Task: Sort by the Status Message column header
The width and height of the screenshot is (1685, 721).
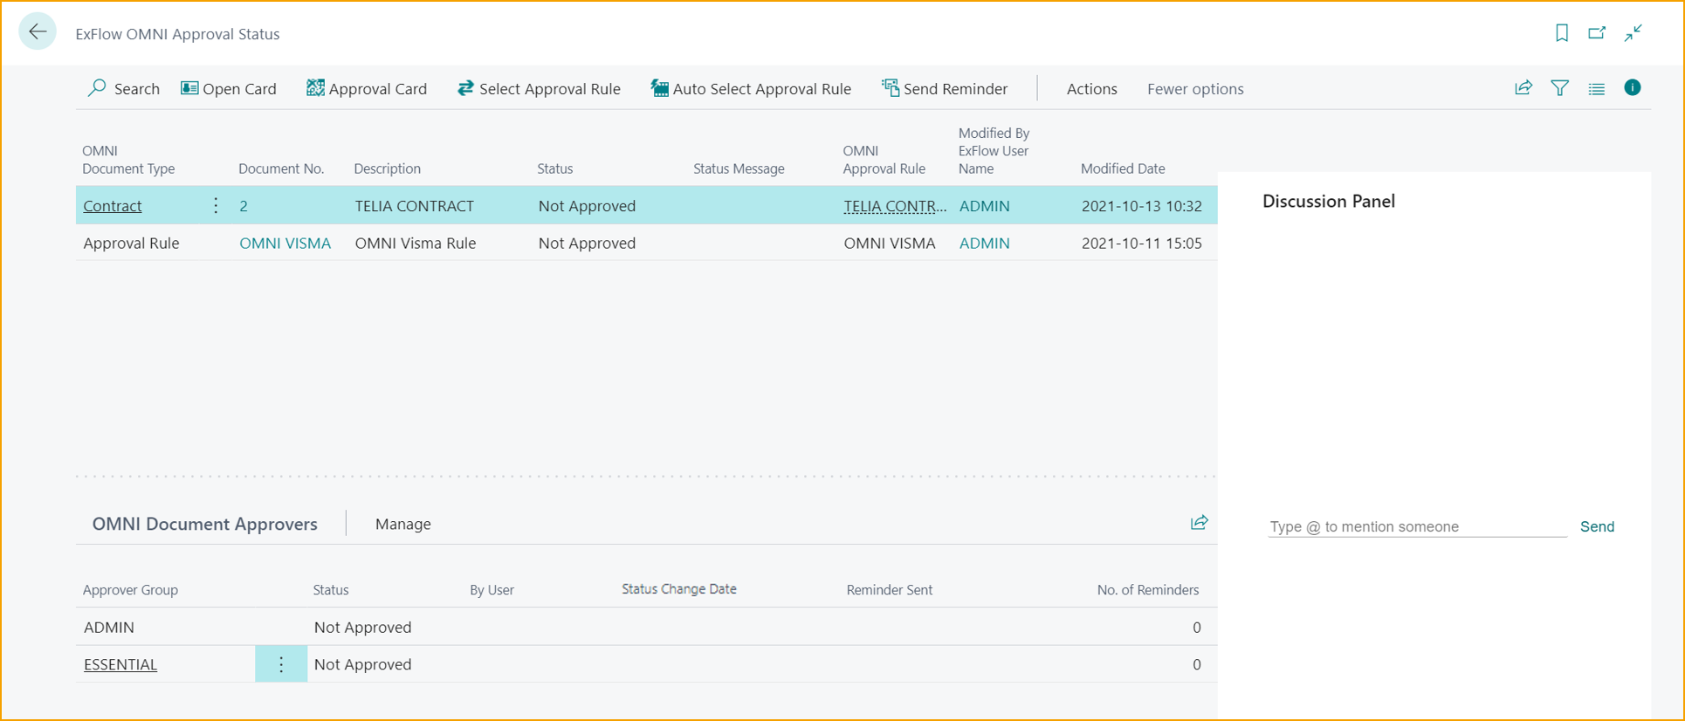Action: [x=739, y=168]
